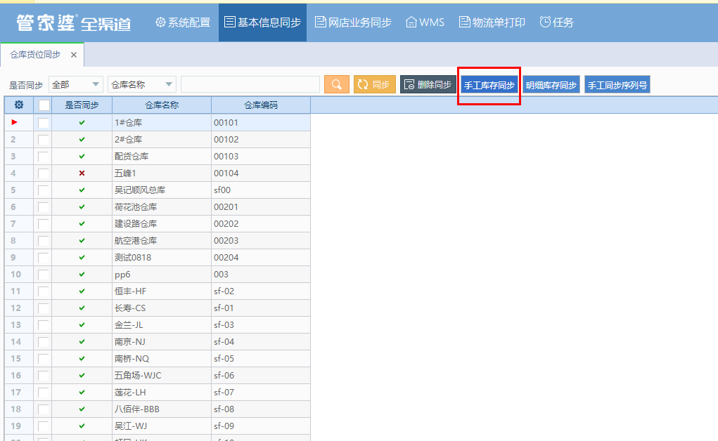Select warehouse name 长寿-CS
Image resolution: width=718 pixels, height=441 pixels.
(x=130, y=308)
